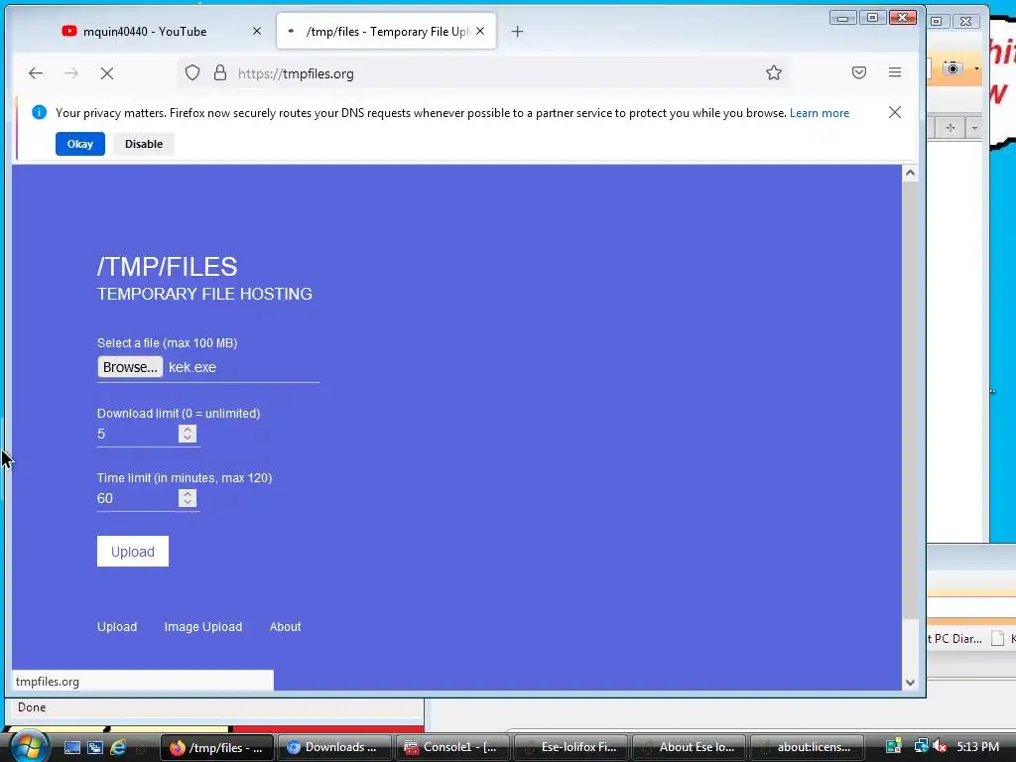The width and height of the screenshot is (1016, 762).
Task: Adjust the Time limit spinner arrows
Action: [x=188, y=498]
